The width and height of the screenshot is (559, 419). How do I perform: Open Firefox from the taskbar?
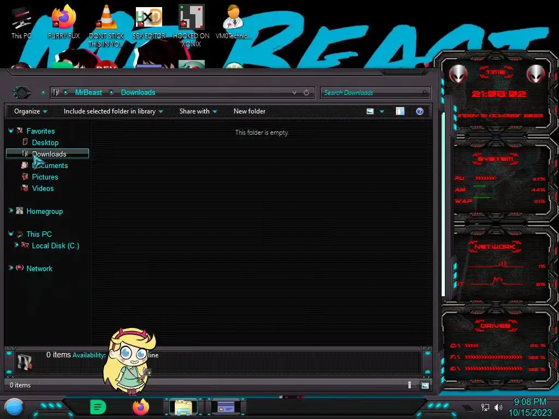[141, 407]
